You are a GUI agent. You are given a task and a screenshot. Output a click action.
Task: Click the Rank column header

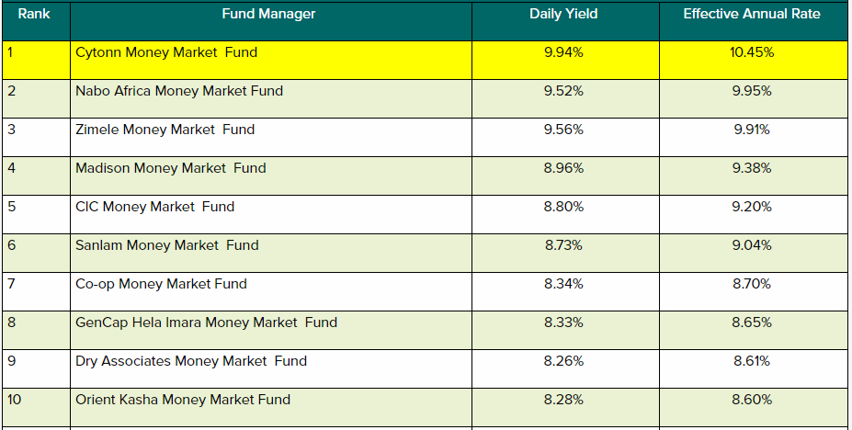[x=34, y=14]
